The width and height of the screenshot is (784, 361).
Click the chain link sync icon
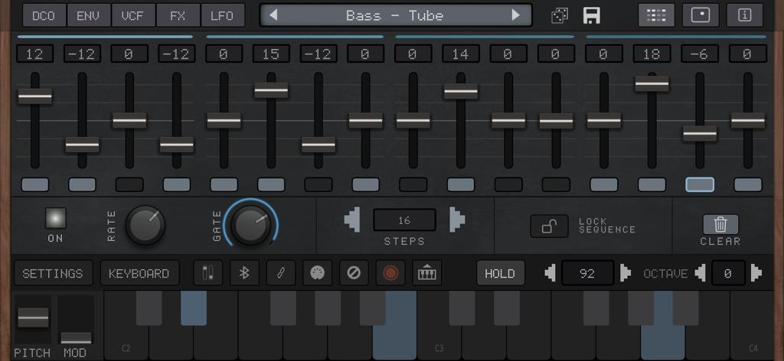(x=281, y=273)
